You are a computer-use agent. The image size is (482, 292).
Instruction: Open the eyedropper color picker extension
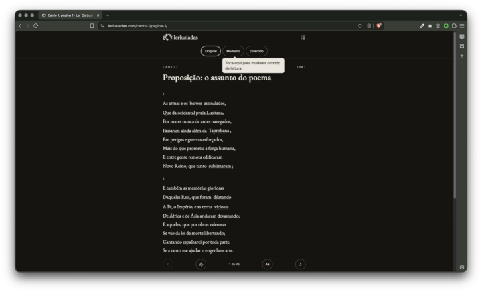click(422, 26)
